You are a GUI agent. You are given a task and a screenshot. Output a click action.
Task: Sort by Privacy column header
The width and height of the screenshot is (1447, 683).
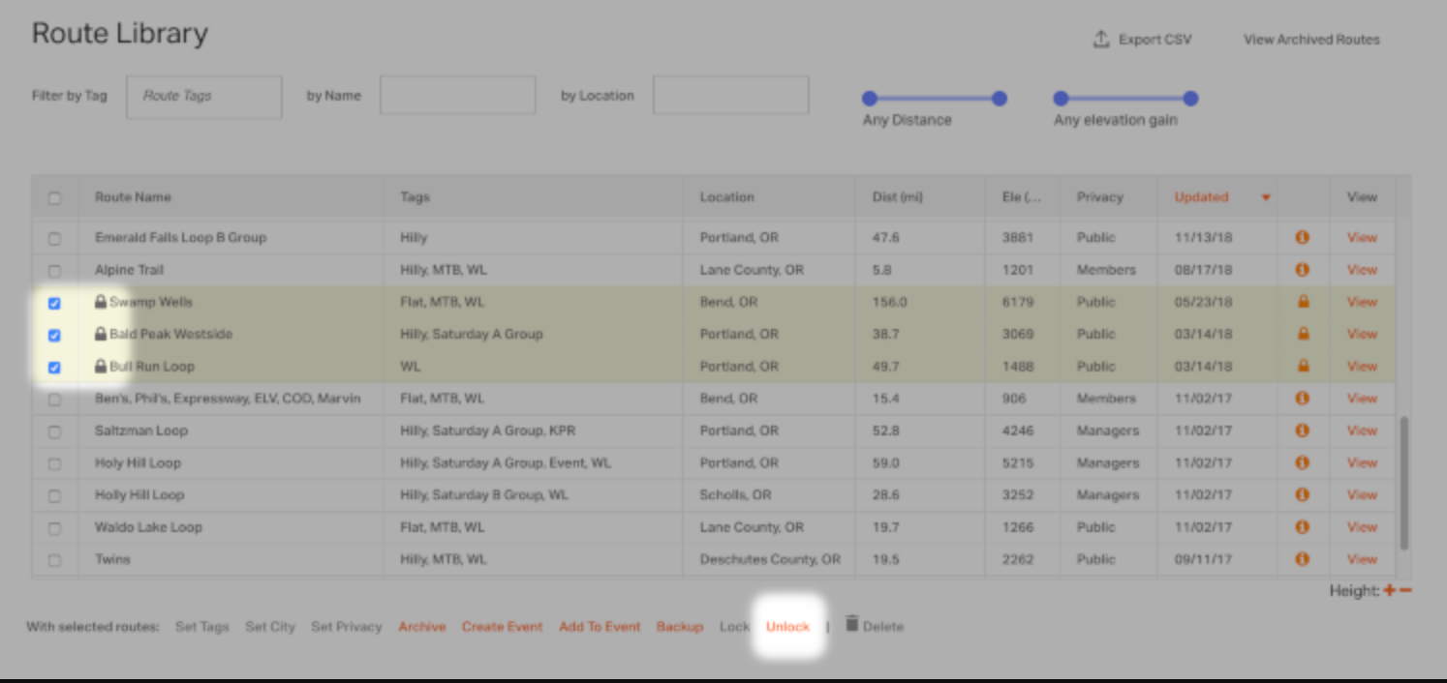[x=1099, y=196]
